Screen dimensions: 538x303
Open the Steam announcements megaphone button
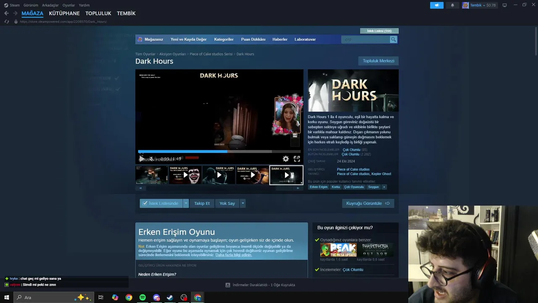[437, 5]
